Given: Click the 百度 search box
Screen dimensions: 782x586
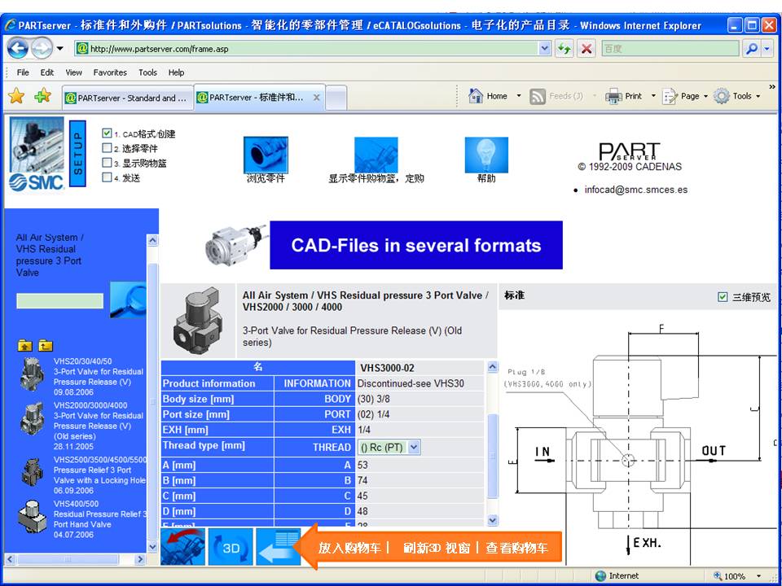Looking at the screenshot, I should tap(670, 49).
